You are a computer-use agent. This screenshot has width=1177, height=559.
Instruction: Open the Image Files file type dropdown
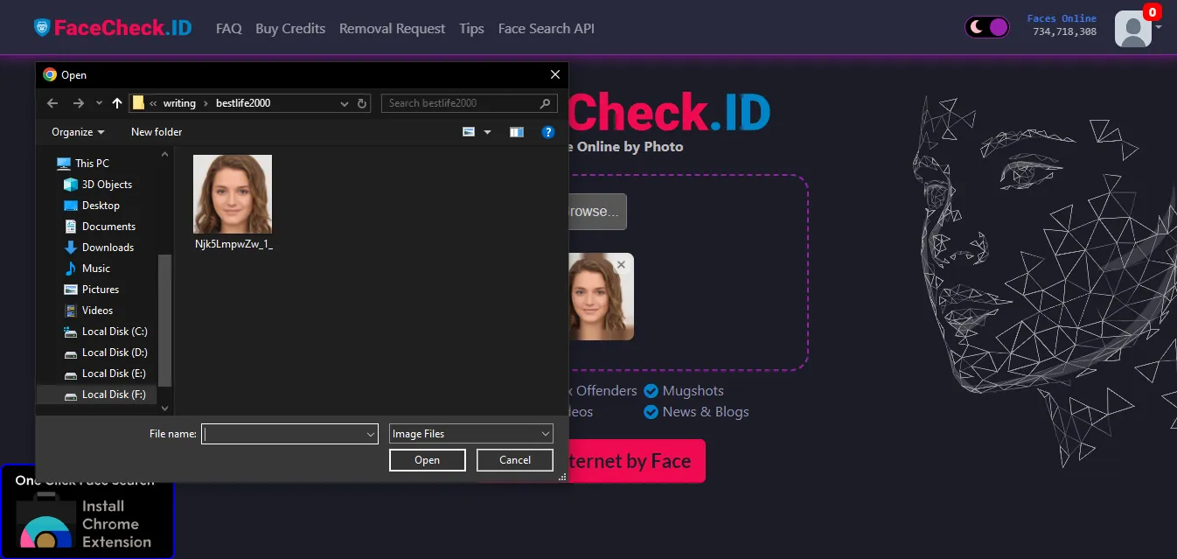[x=470, y=433]
